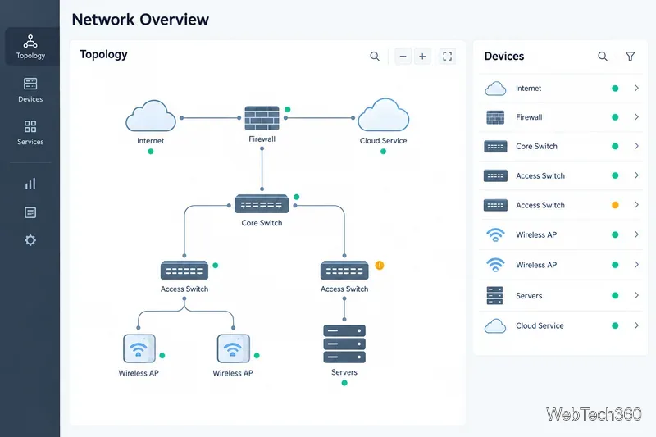Click the orange warning badge on Access Switch
This screenshot has height=437, width=656.
[380, 265]
